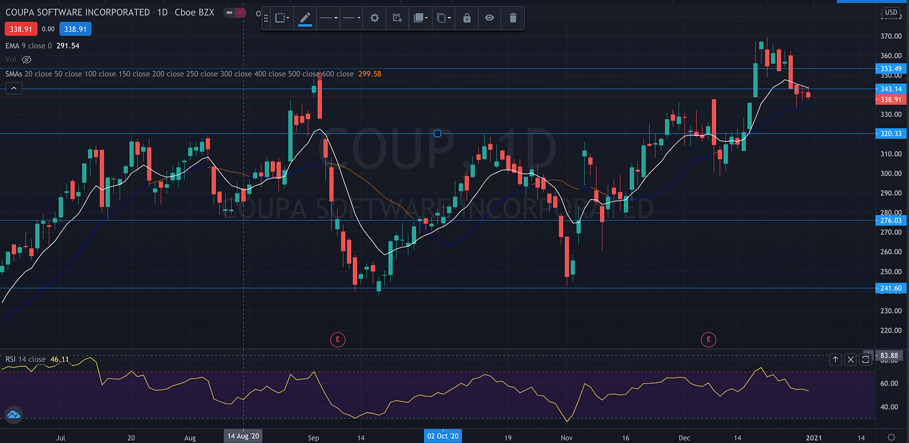Screen dimensions: 909x443
Task: Click the orange SMA value 299.58
Action: (370, 74)
